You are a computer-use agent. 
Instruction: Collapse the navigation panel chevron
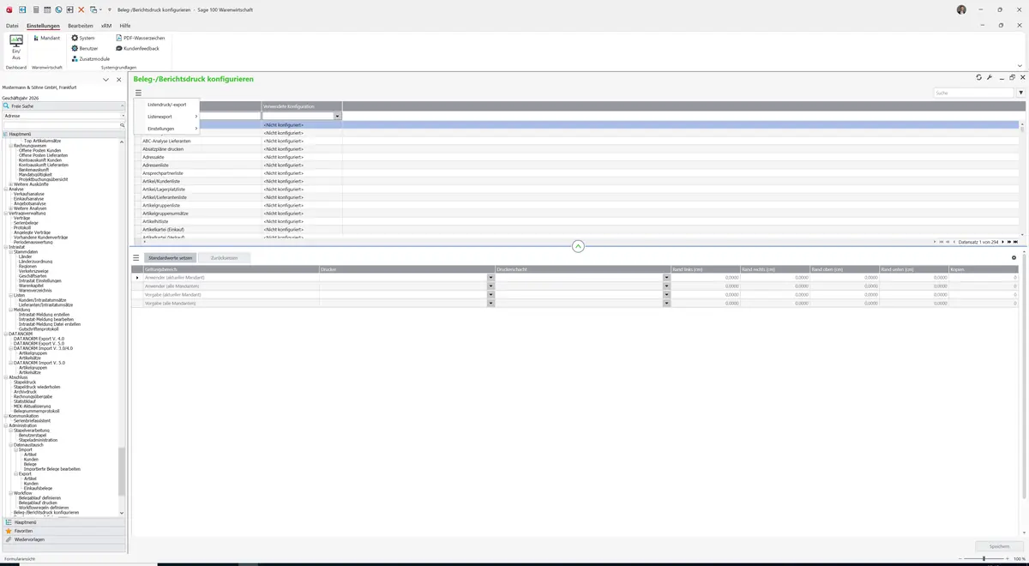coord(105,80)
